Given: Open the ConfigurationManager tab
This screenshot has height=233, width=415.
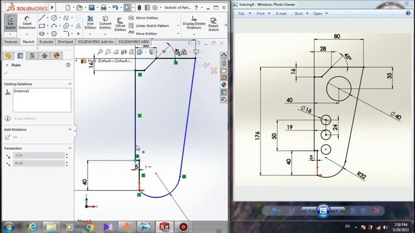Looking at the screenshot, I should click(32, 56).
